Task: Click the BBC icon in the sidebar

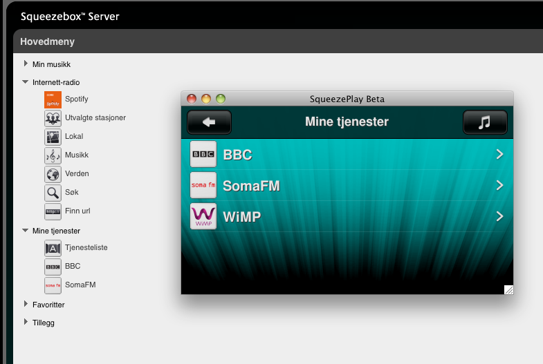Action: tap(53, 266)
